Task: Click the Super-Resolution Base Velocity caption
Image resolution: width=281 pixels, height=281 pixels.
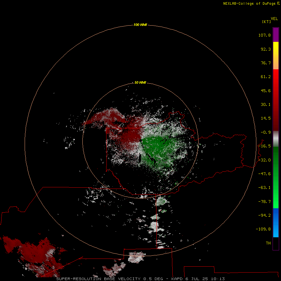Action: tap(140, 279)
